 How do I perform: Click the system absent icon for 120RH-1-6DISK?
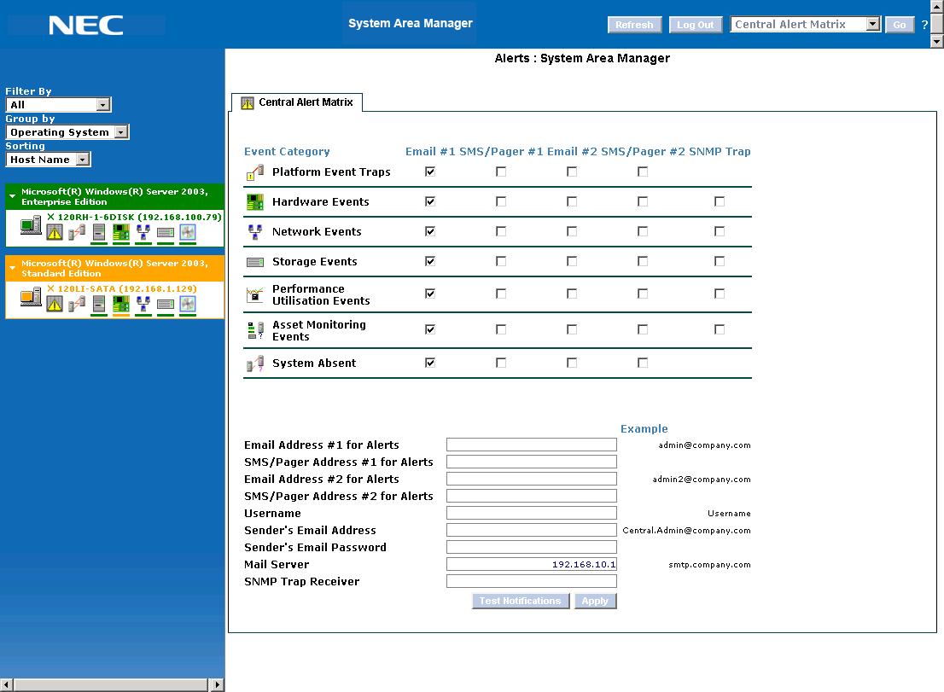click(x=77, y=232)
